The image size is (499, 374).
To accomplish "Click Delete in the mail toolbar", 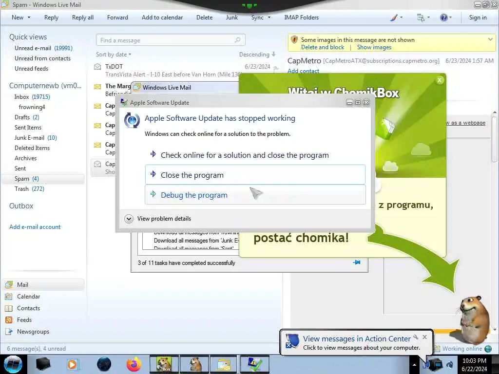I will coord(204,18).
